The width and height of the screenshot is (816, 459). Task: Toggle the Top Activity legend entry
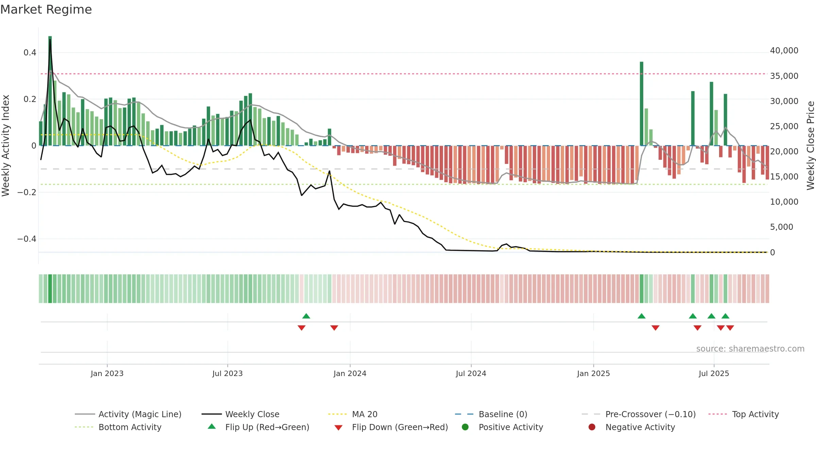coord(744,414)
